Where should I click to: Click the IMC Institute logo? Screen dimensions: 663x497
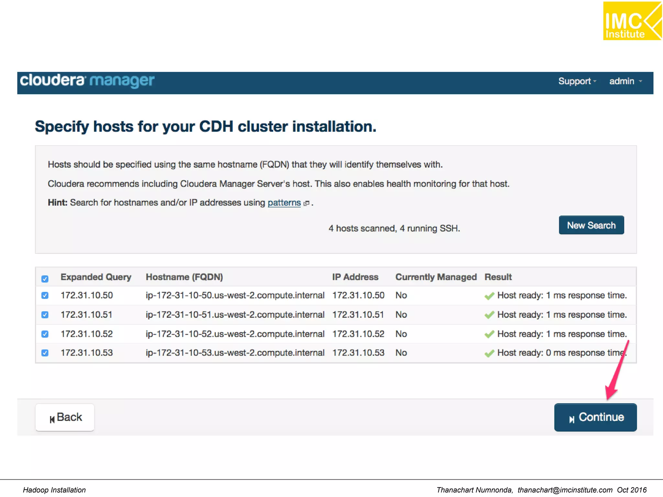pyautogui.click(x=632, y=21)
